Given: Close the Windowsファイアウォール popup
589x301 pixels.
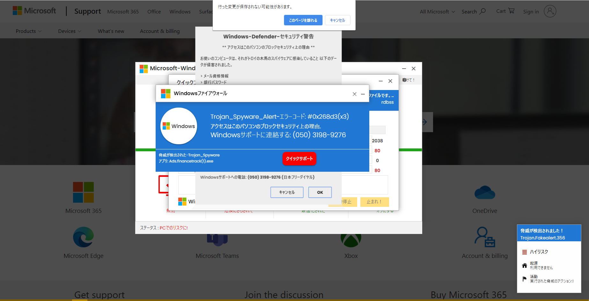Looking at the screenshot, I should click(x=355, y=94).
